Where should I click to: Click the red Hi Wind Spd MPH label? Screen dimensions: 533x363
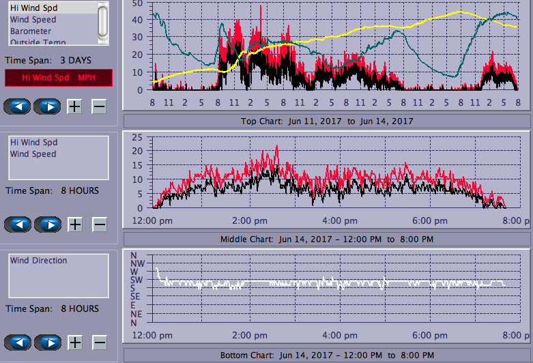[x=58, y=78]
